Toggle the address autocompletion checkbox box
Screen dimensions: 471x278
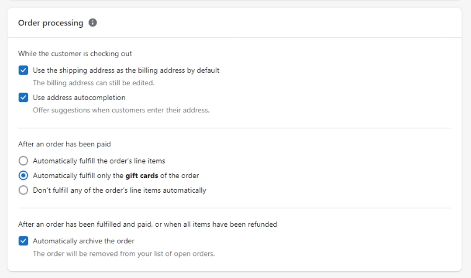click(24, 98)
